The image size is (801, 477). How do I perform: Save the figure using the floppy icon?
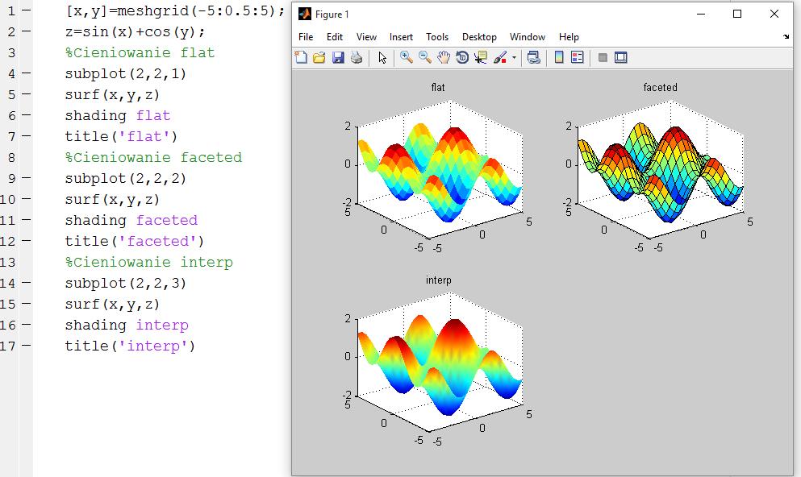338,58
